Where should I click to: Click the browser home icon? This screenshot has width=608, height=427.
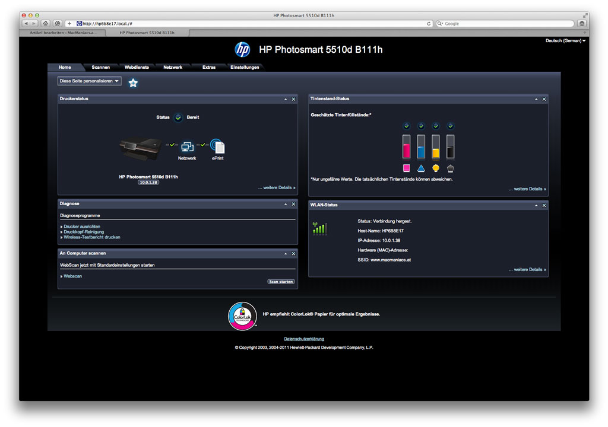(x=45, y=24)
